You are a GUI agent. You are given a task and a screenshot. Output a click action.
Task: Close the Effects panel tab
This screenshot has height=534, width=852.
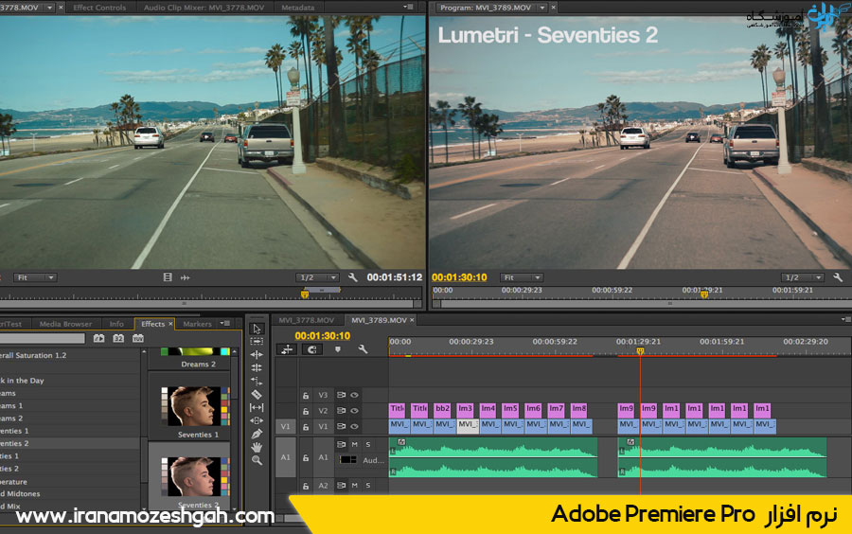[170, 324]
